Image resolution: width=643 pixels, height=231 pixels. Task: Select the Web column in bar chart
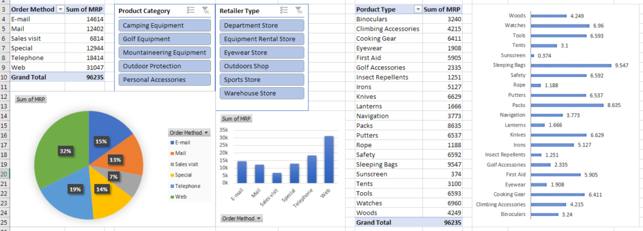(329, 160)
